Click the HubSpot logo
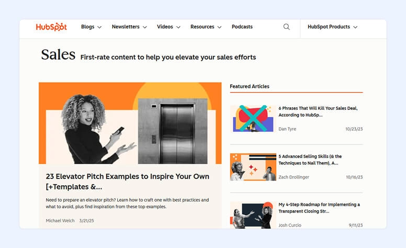406x248 pixels. (x=51, y=27)
